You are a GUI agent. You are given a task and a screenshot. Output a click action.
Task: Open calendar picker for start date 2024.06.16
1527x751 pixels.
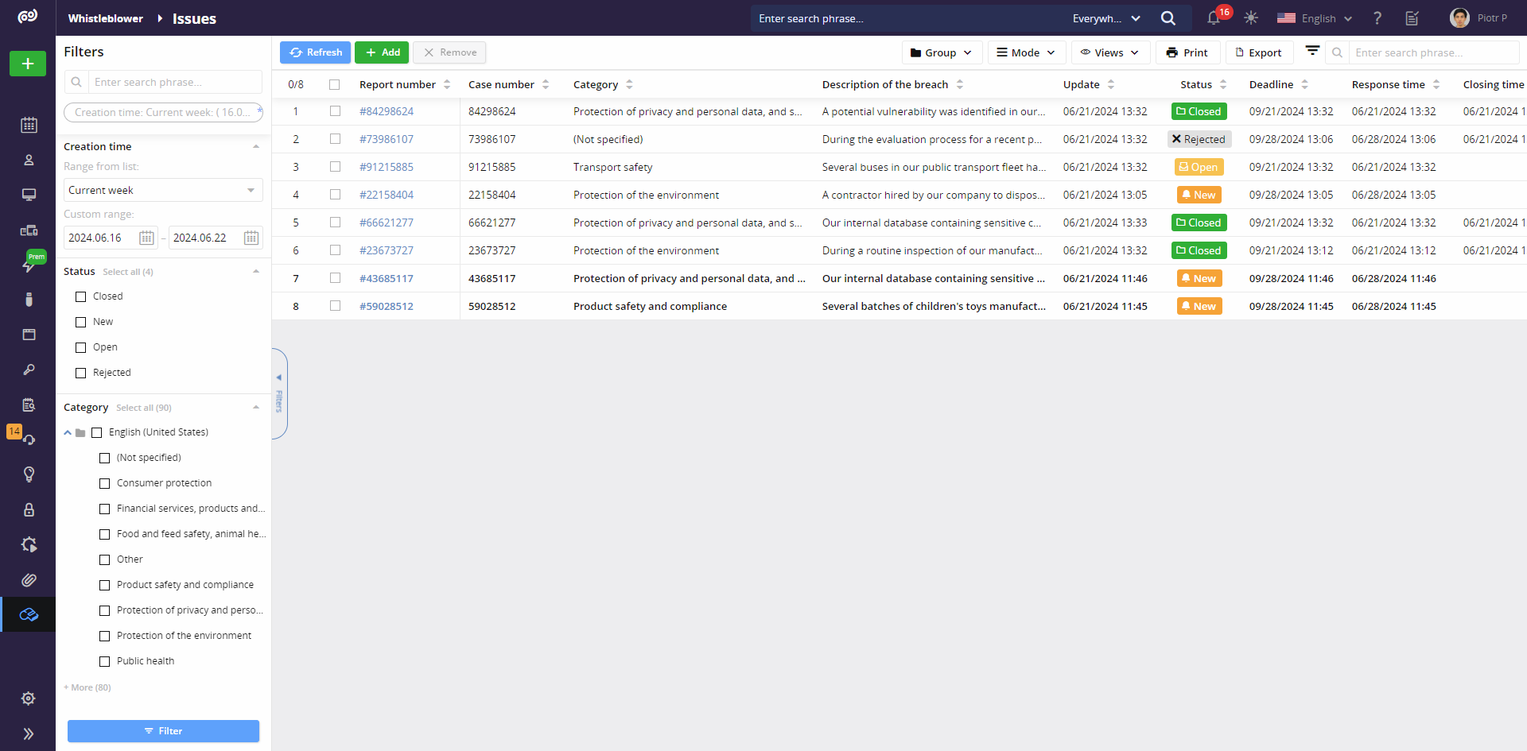[x=146, y=238]
